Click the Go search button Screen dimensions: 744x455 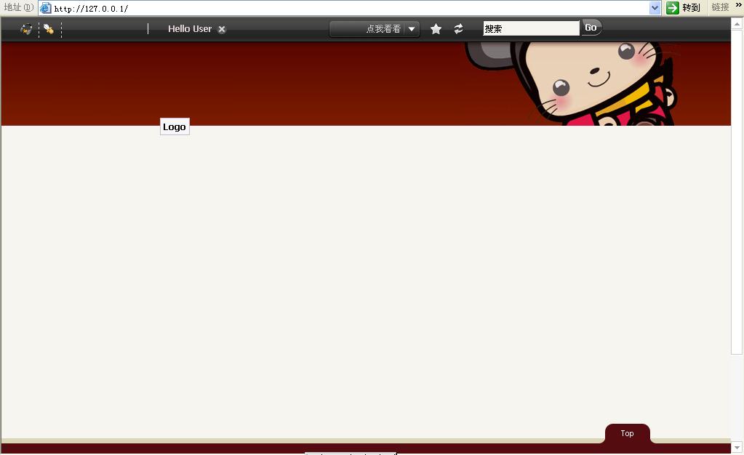click(591, 28)
